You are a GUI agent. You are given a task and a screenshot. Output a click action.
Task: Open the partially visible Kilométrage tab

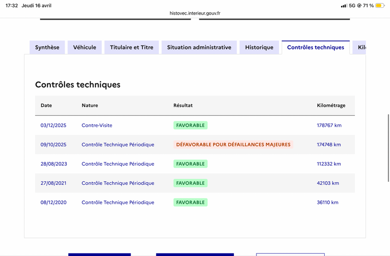click(359, 47)
